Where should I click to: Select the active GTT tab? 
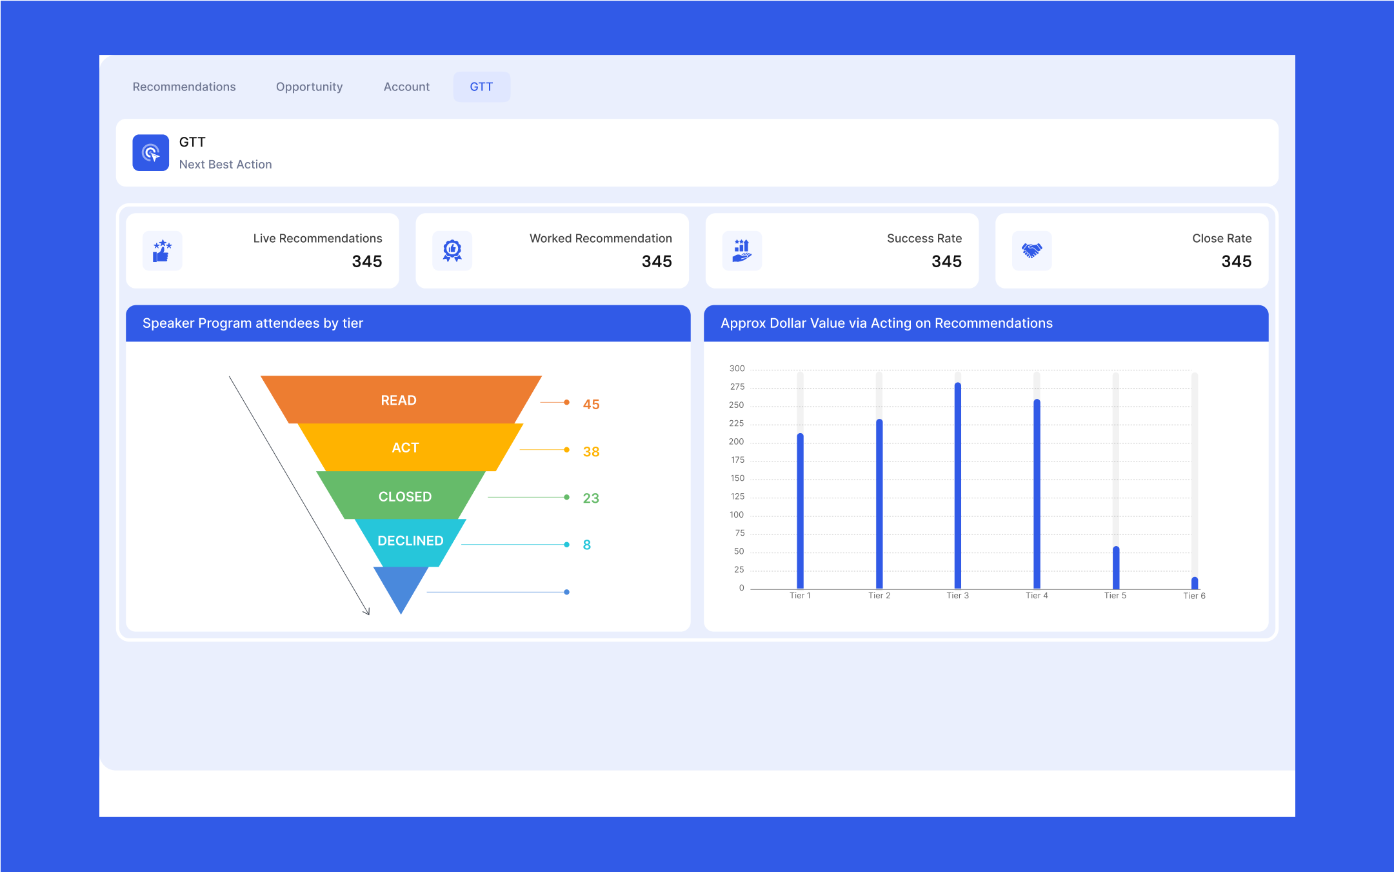(x=481, y=86)
